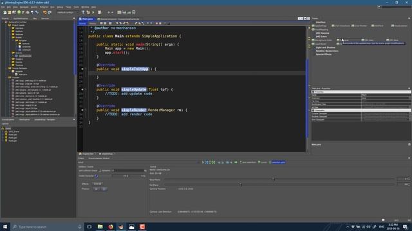
Task: Open the Navigate menu
Action: point(24,7)
